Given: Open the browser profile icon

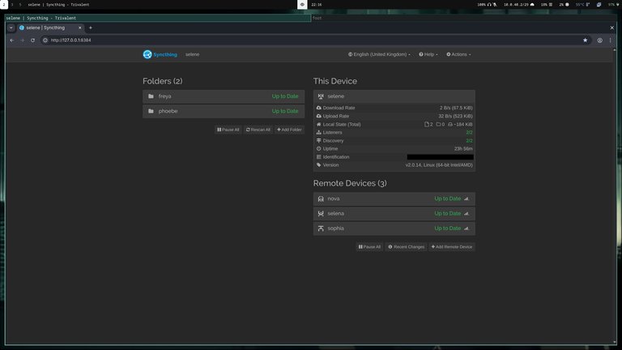Looking at the screenshot, I should [x=600, y=40].
